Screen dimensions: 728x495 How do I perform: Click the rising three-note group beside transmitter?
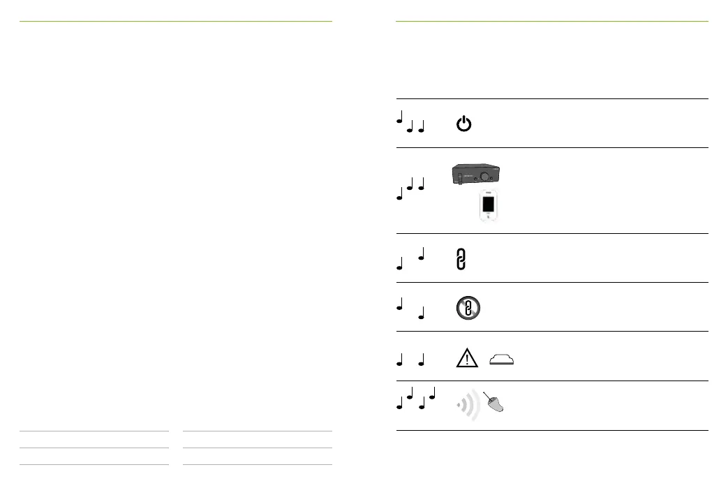[x=410, y=188]
